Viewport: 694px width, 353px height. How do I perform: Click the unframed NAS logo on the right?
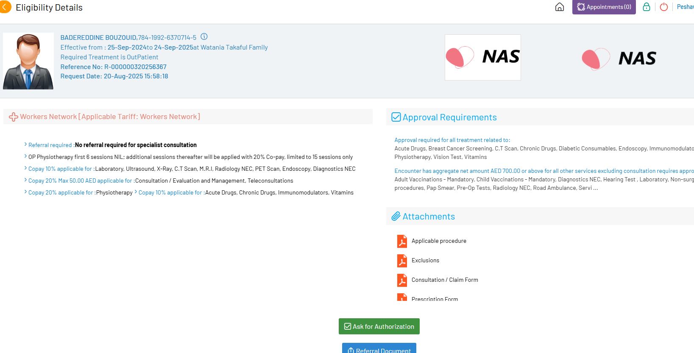619,58
